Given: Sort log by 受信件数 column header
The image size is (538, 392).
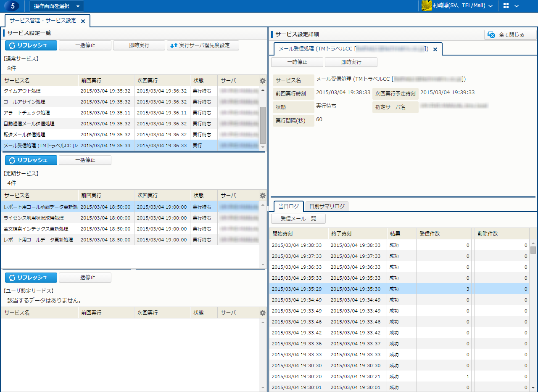Looking at the screenshot, I should coord(444,233).
